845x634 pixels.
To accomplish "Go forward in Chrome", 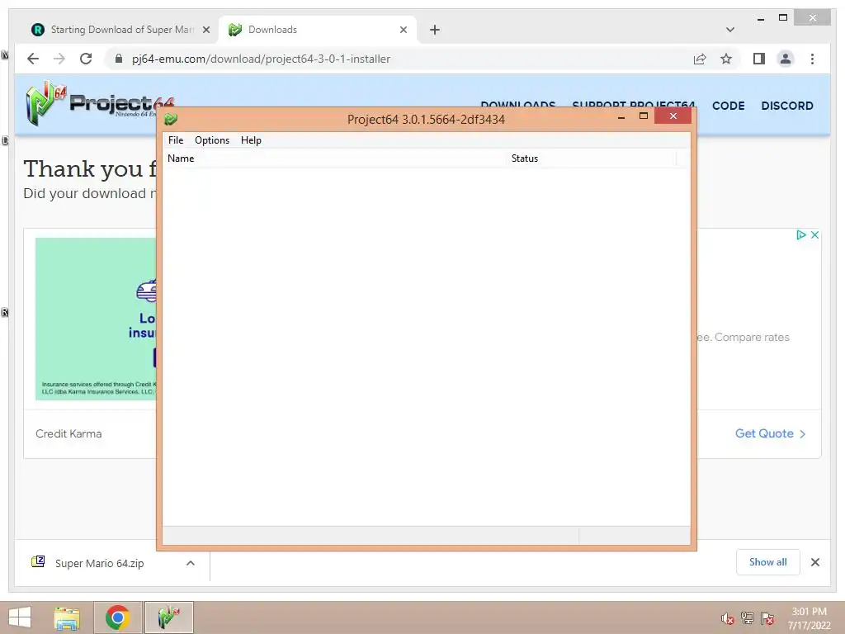I will coord(59,59).
